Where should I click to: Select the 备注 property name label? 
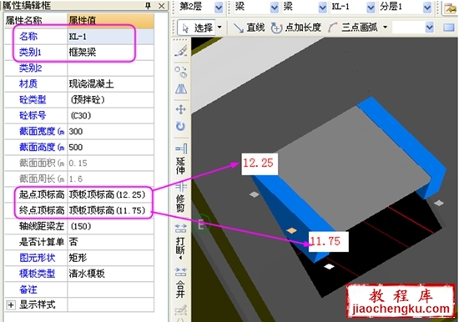click(x=28, y=289)
